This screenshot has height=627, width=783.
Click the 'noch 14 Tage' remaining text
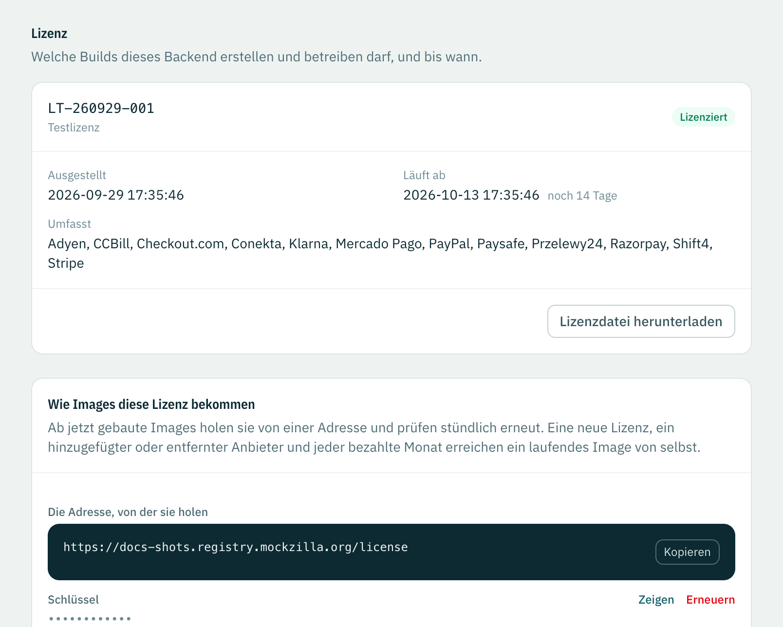point(582,196)
